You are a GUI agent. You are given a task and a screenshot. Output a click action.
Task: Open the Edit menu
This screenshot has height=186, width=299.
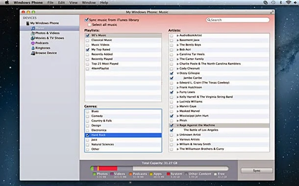(61, 2)
